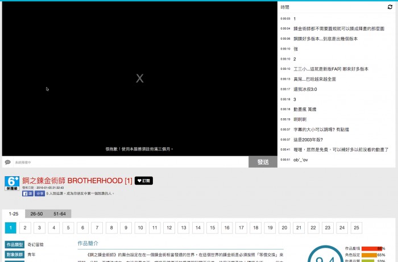Switch to episodes 26-50 tab
This screenshot has height=262, width=398.
click(x=36, y=214)
